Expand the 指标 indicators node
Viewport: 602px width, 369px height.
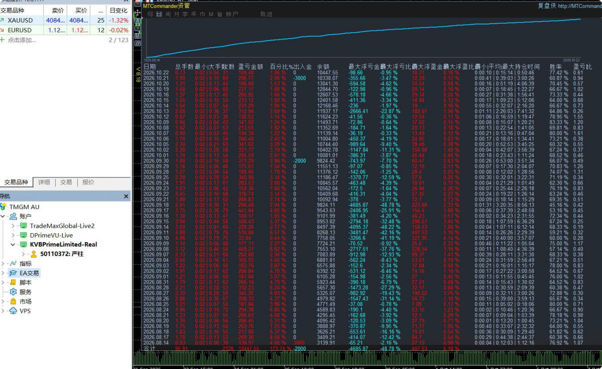[x=4, y=264]
